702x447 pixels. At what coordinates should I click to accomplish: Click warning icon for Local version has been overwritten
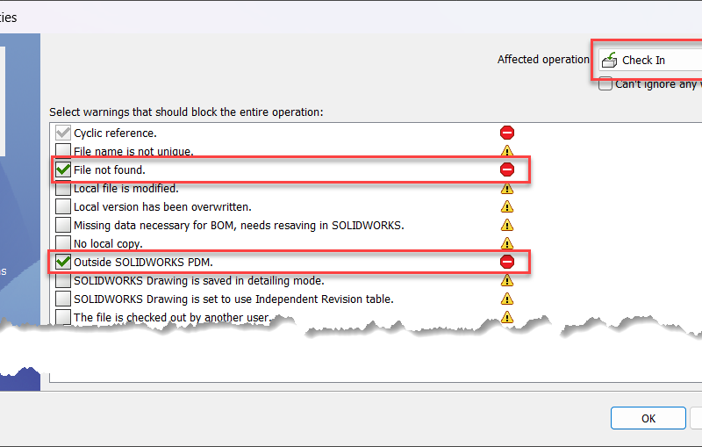point(506,206)
